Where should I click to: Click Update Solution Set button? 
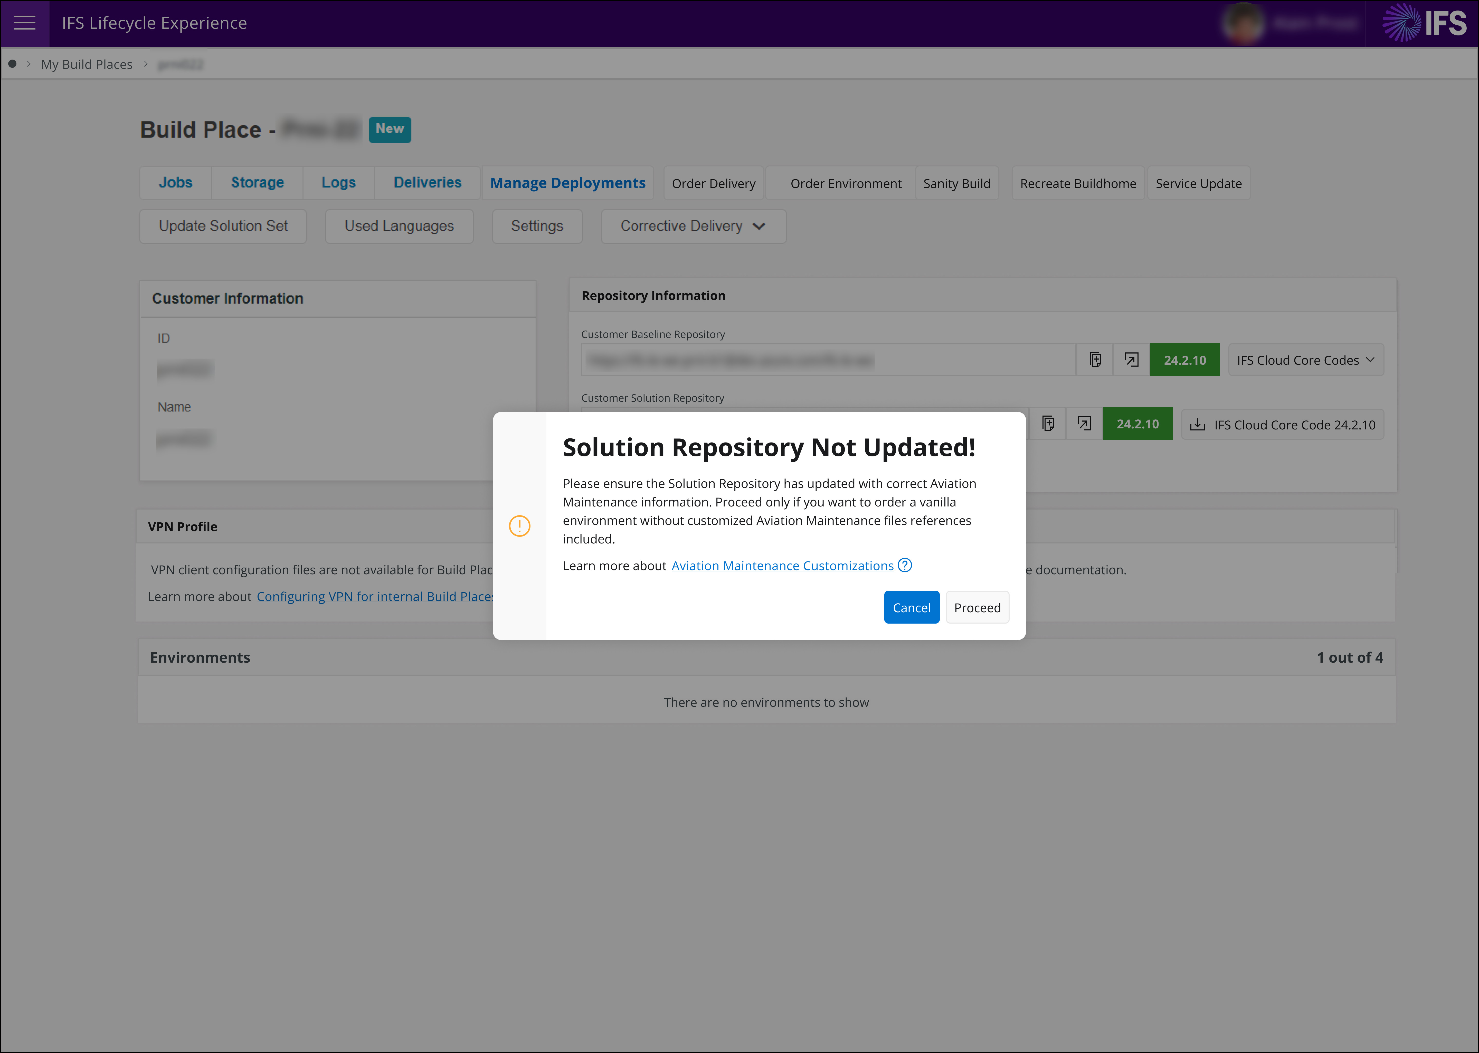point(223,226)
